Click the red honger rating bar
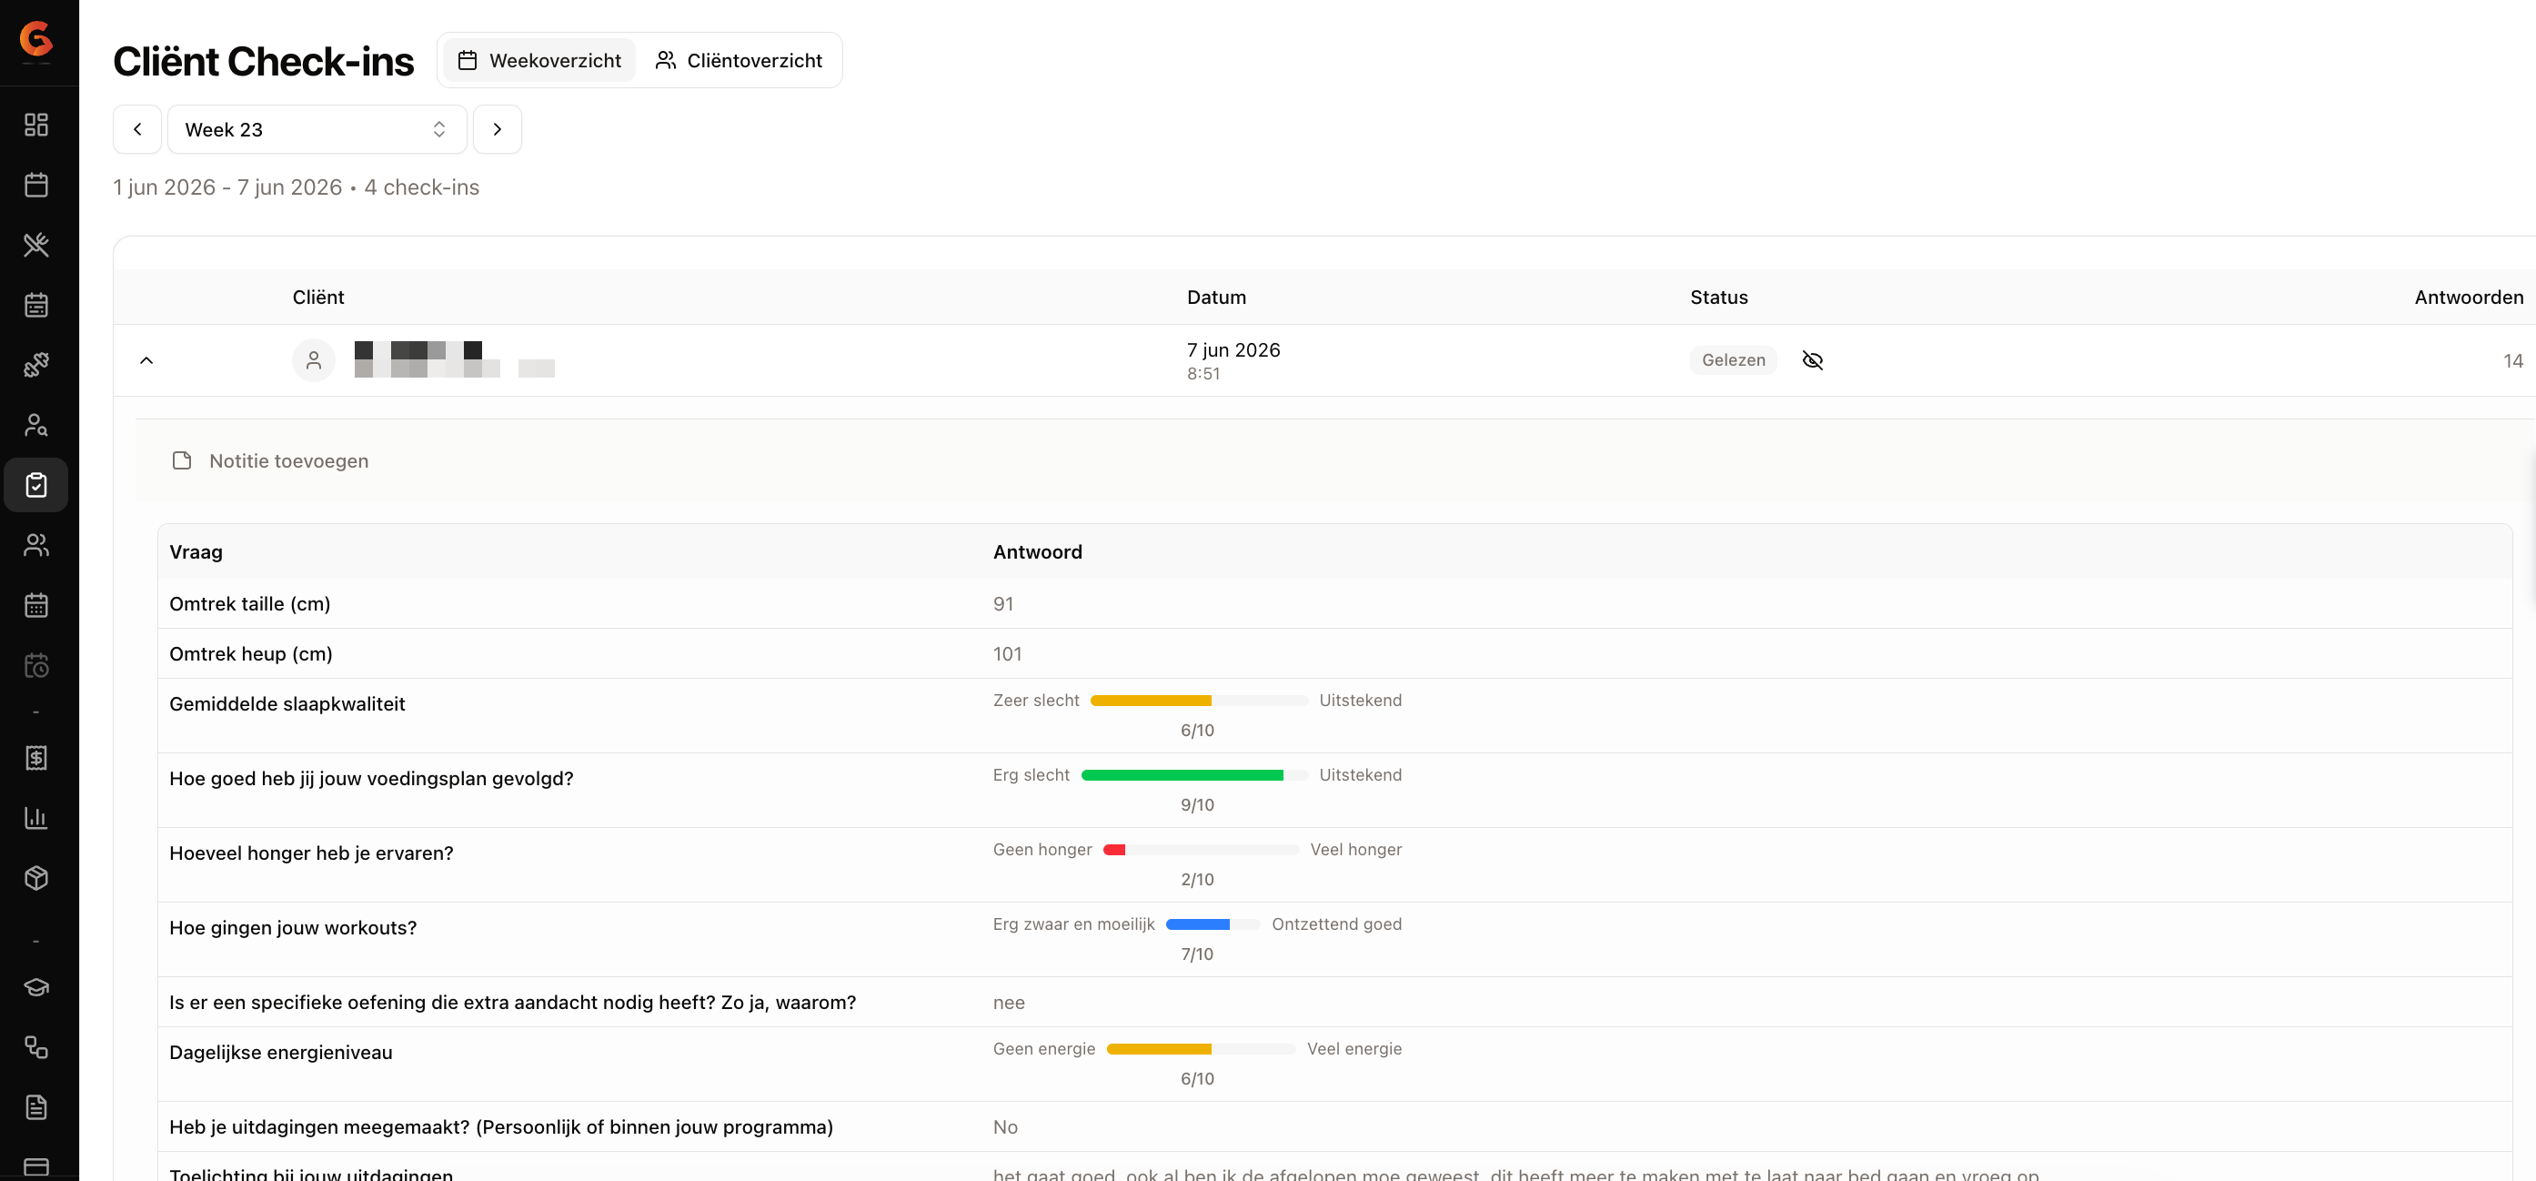 point(1201,850)
